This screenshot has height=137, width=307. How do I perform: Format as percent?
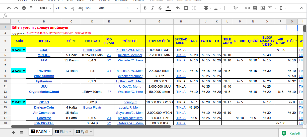coord(65,8)
